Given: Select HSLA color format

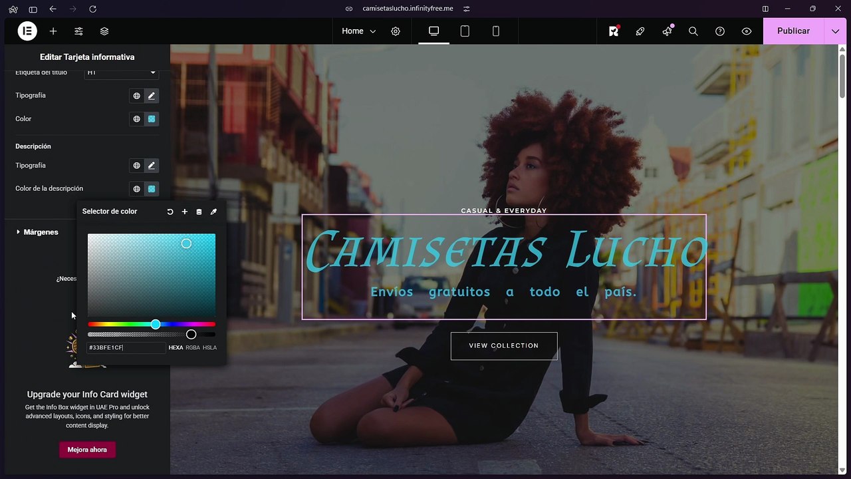Looking at the screenshot, I should click(x=209, y=348).
